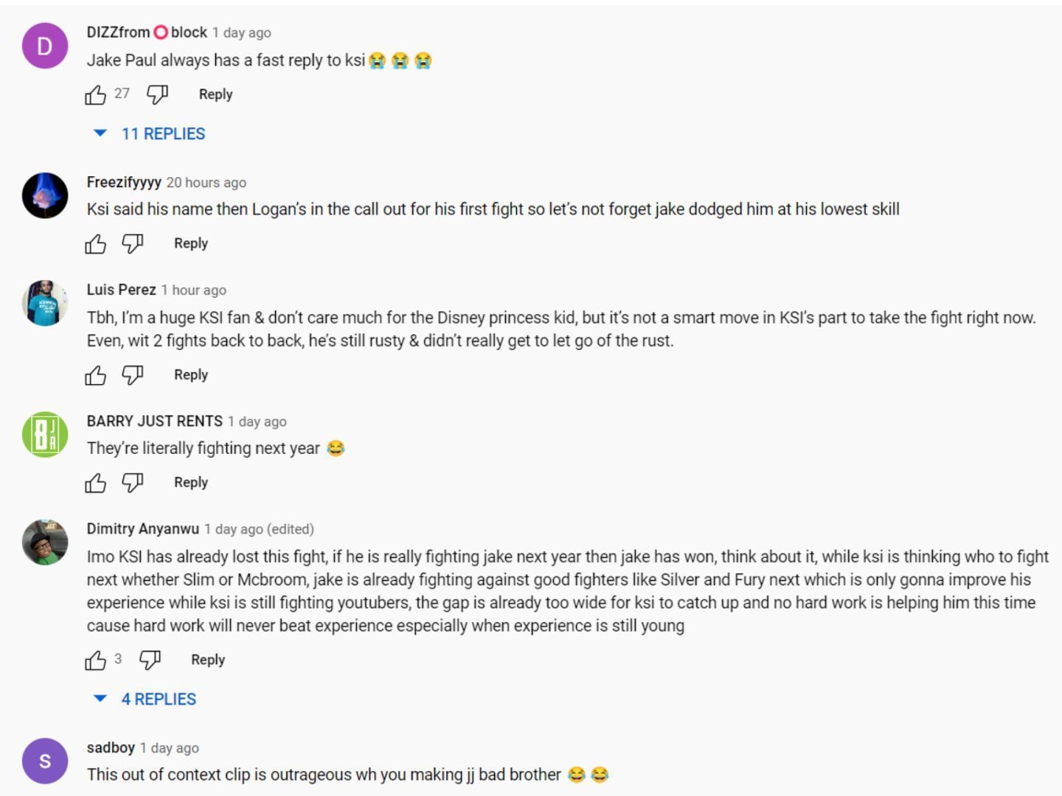The height and width of the screenshot is (796, 1062).
Task: Dislike Luis Perez's comment
Action: click(x=133, y=375)
